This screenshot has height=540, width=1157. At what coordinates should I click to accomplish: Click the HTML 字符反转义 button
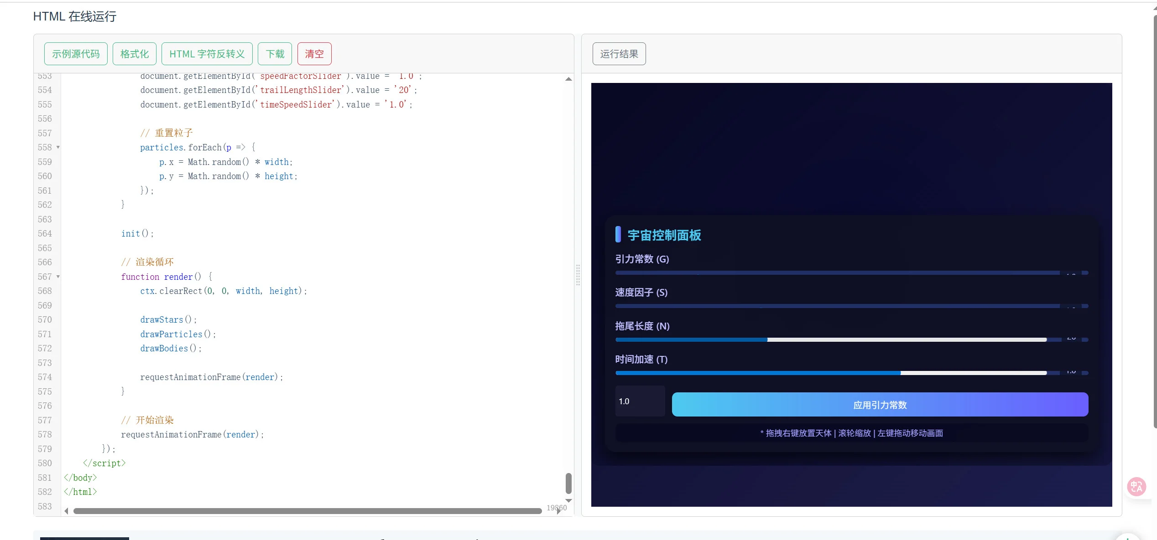pyautogui.click(x=207, y=54)
